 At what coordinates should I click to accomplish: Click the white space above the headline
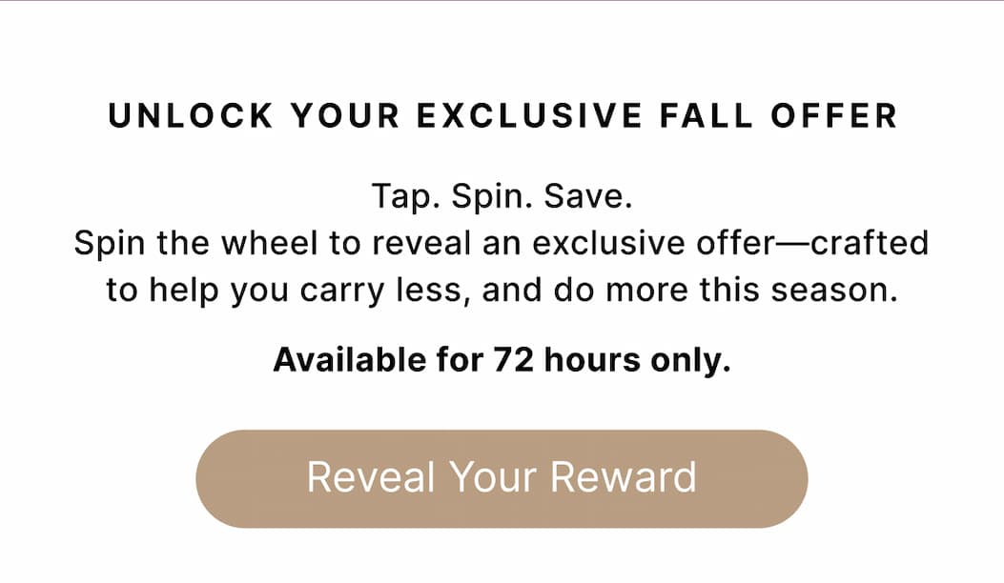point(502,57)
